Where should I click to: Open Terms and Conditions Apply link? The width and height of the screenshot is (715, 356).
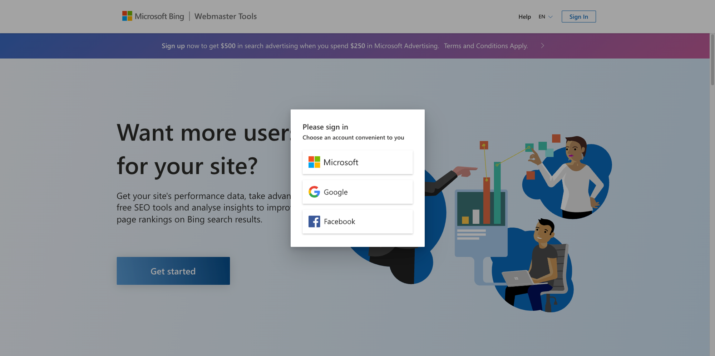pyautogui.click(x=486, y=46)
